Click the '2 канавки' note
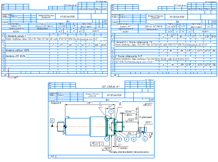The height and width of the screenshot is (162, 218). tap(123, 148)
